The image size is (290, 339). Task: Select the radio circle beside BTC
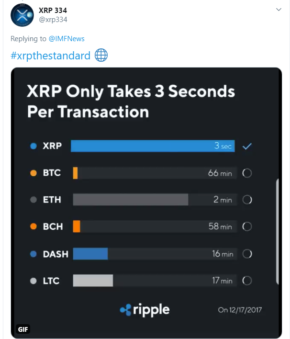(x=247, y=173)
